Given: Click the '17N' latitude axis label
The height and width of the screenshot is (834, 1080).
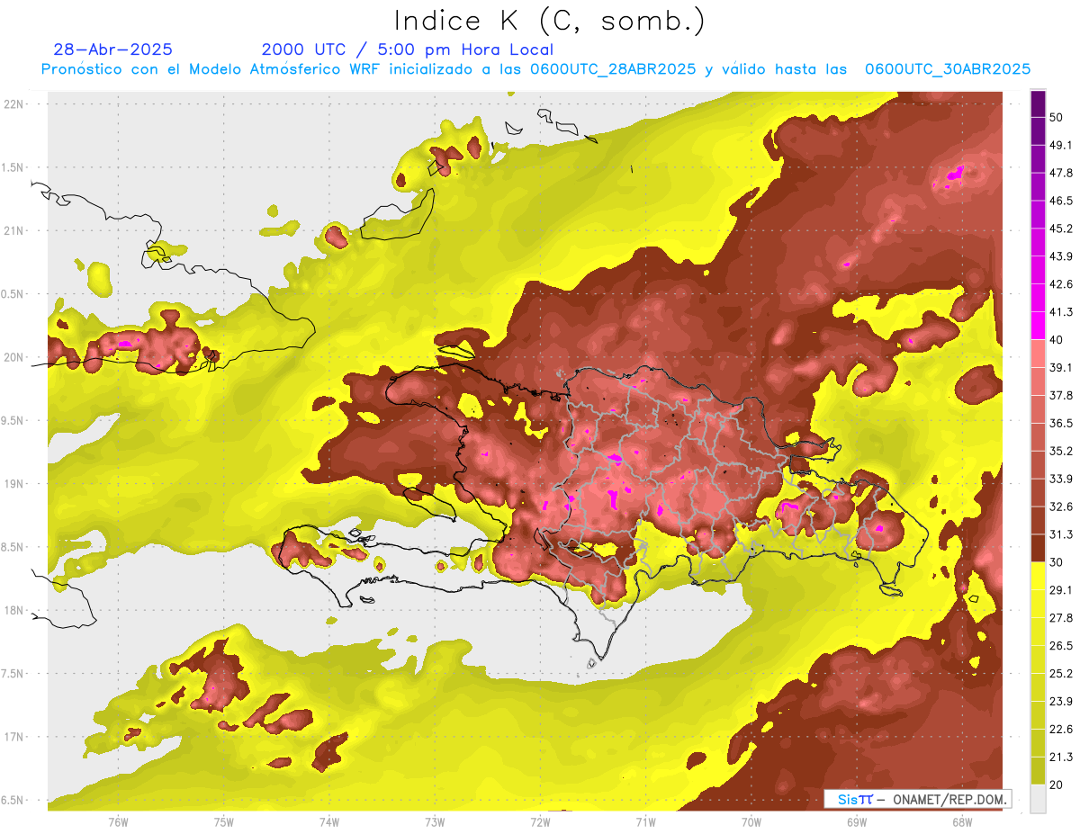Looking at the screenshot, I should pyautogui.click(x=13, y=737).
